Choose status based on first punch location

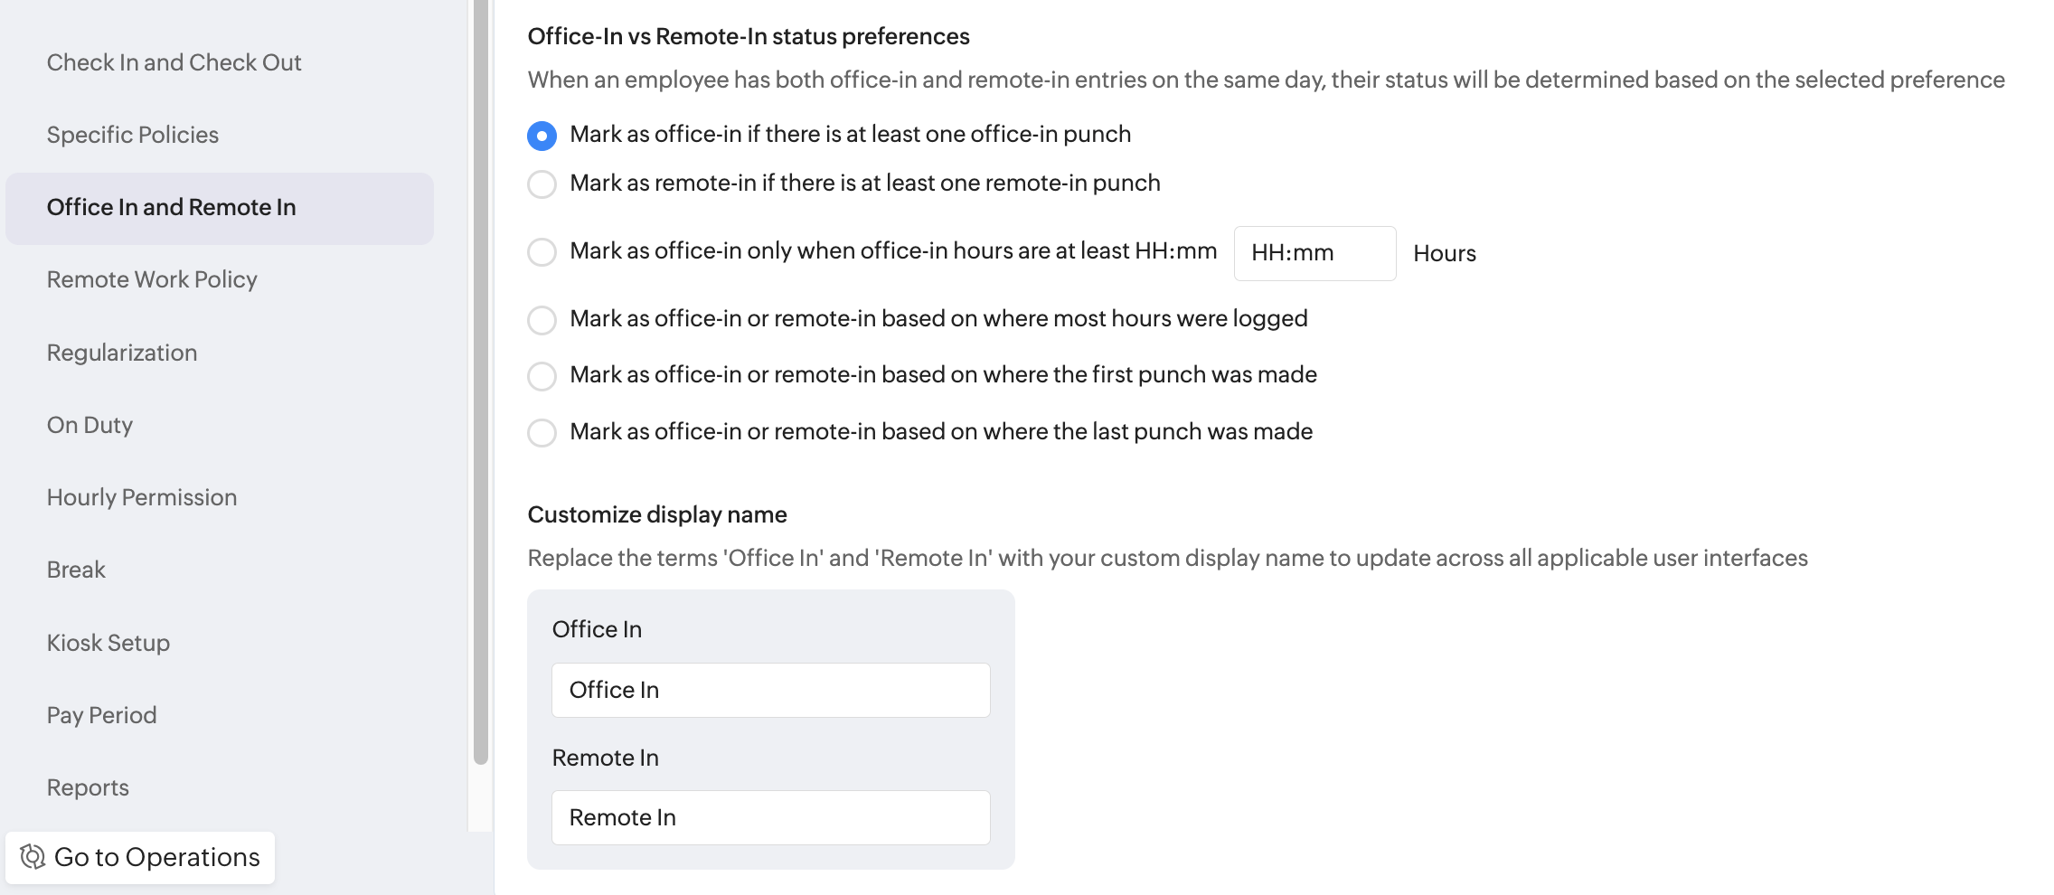(x=542, y=376)
